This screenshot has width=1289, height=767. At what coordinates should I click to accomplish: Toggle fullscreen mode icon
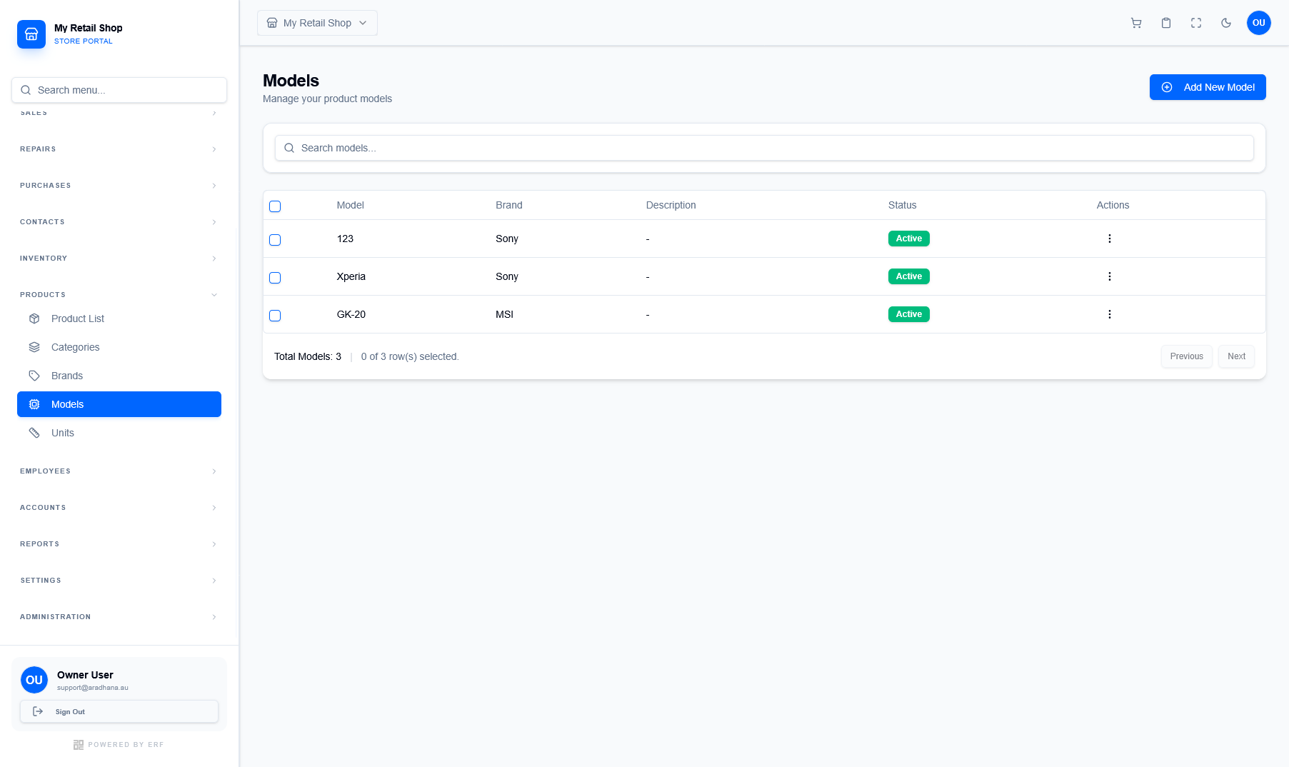click(1196, 23)
